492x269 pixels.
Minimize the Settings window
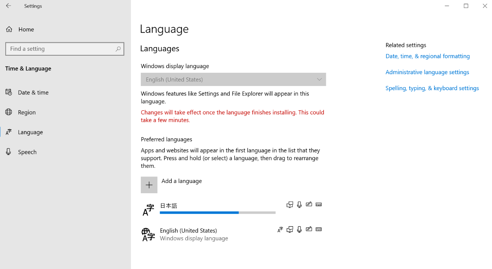point(447,6)
